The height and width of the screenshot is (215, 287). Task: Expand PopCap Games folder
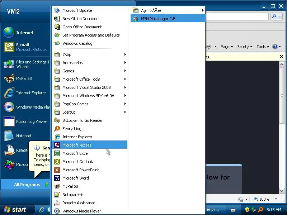(x=90, y=104)
